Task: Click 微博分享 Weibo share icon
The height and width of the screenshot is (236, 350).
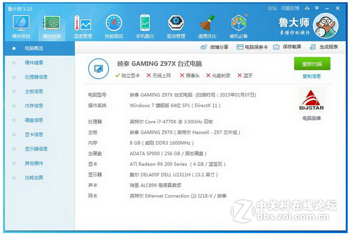Action: tap(203, 47)
